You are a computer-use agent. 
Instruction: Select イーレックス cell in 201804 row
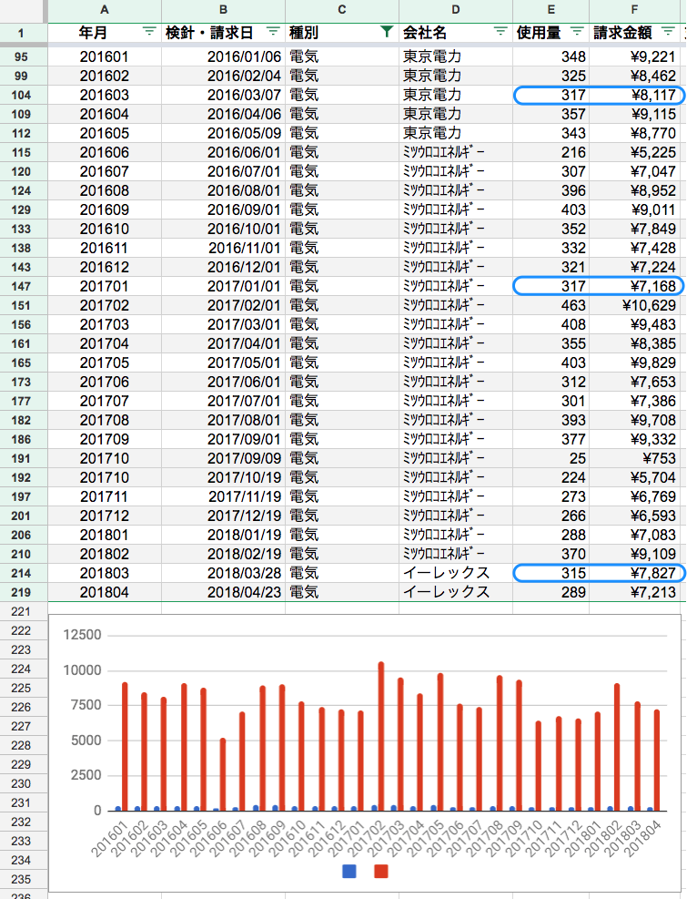pos(456,592)
